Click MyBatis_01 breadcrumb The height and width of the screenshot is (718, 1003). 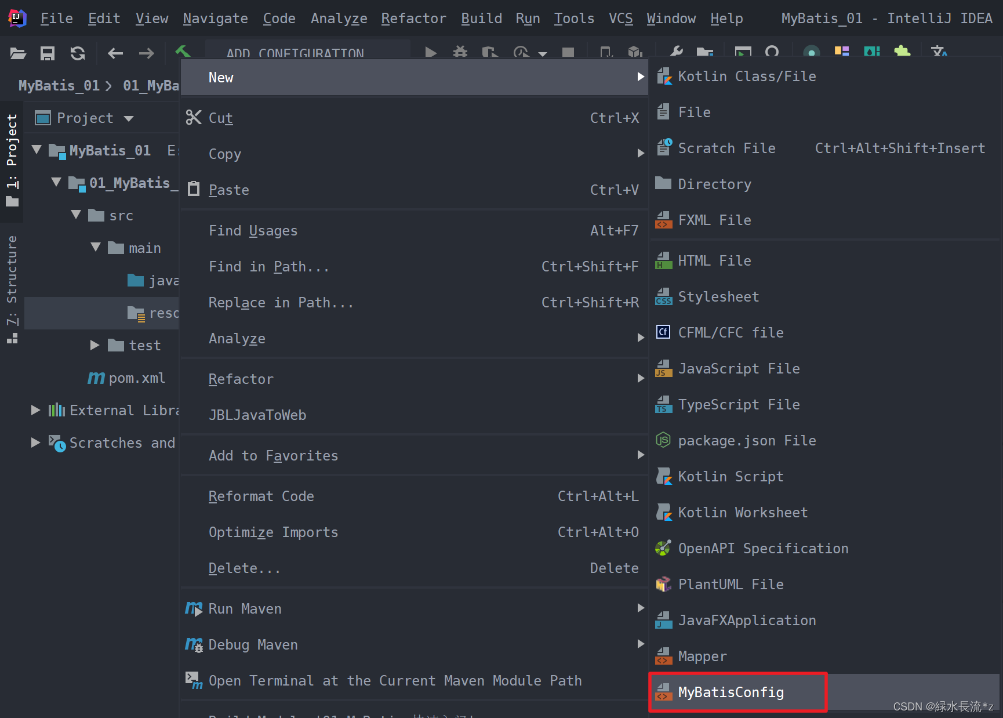click(59, 86)
